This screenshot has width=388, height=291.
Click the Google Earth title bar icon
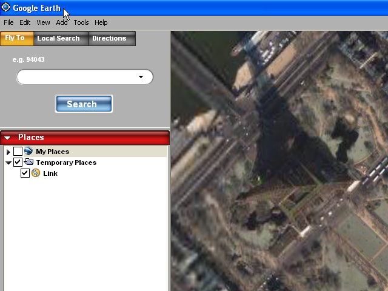5,7
